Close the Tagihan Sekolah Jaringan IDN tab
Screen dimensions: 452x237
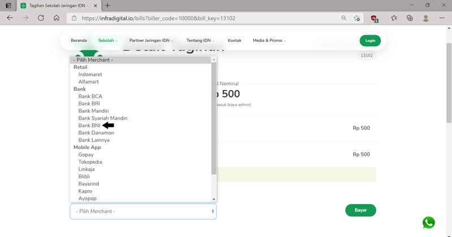point(95,6)
